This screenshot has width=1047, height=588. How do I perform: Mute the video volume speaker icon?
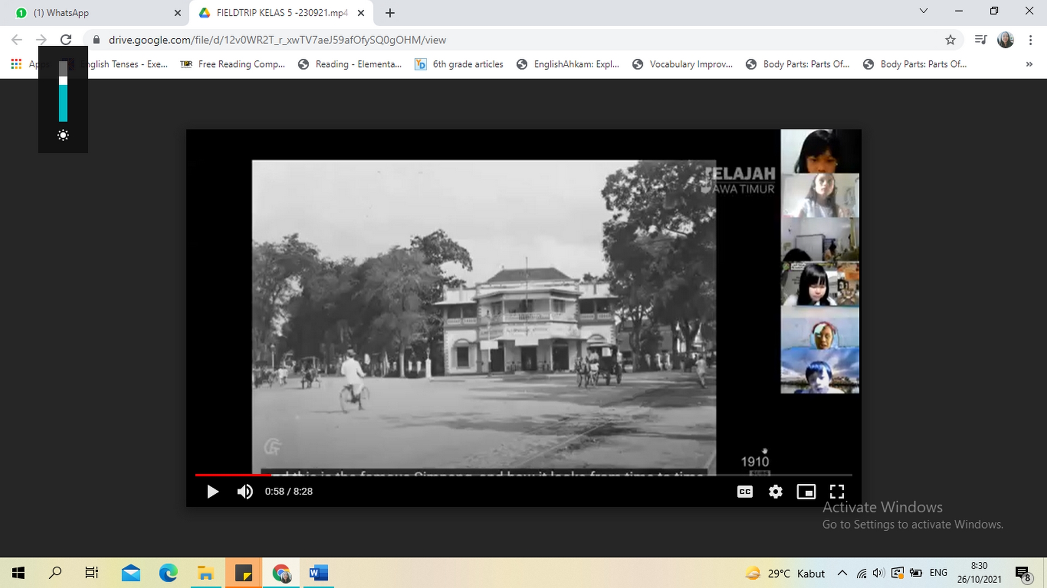click(x=245, y=492)
